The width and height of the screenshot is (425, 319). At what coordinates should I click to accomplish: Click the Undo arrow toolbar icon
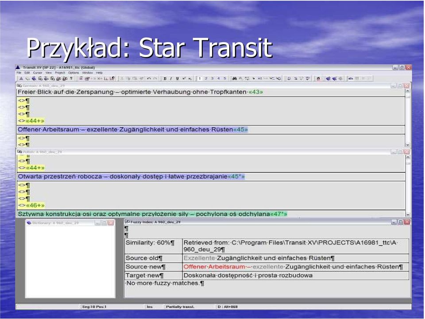pos(149,78)
